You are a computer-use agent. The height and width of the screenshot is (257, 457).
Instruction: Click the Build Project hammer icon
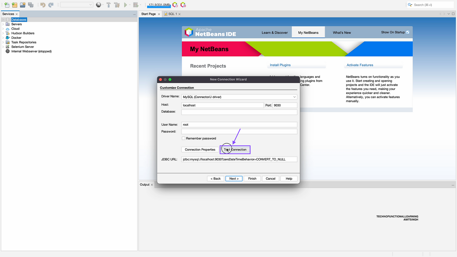click(109, 5)
